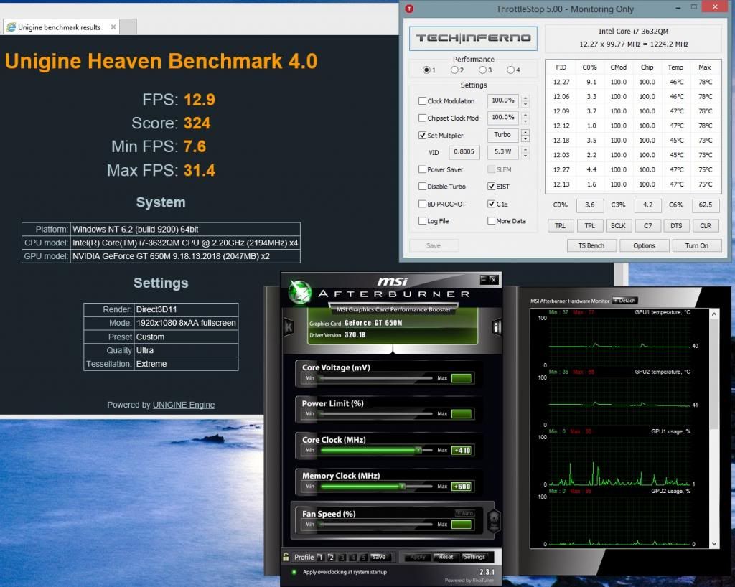Decrease the Chipset Clock Mod percentage stepper
The image size is (735, 587).
(525, 121)
